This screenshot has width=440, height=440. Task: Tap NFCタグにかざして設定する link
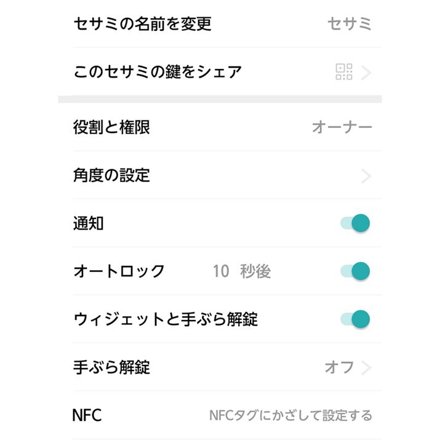coord(290,416)
